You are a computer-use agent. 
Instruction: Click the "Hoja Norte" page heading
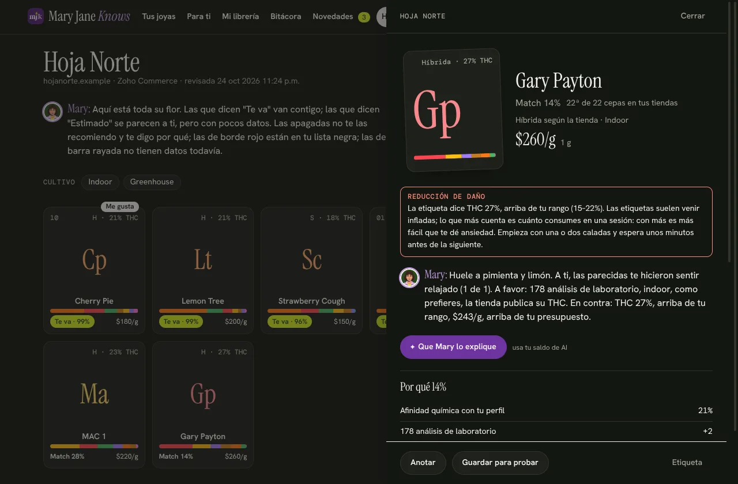pos(92,62)
